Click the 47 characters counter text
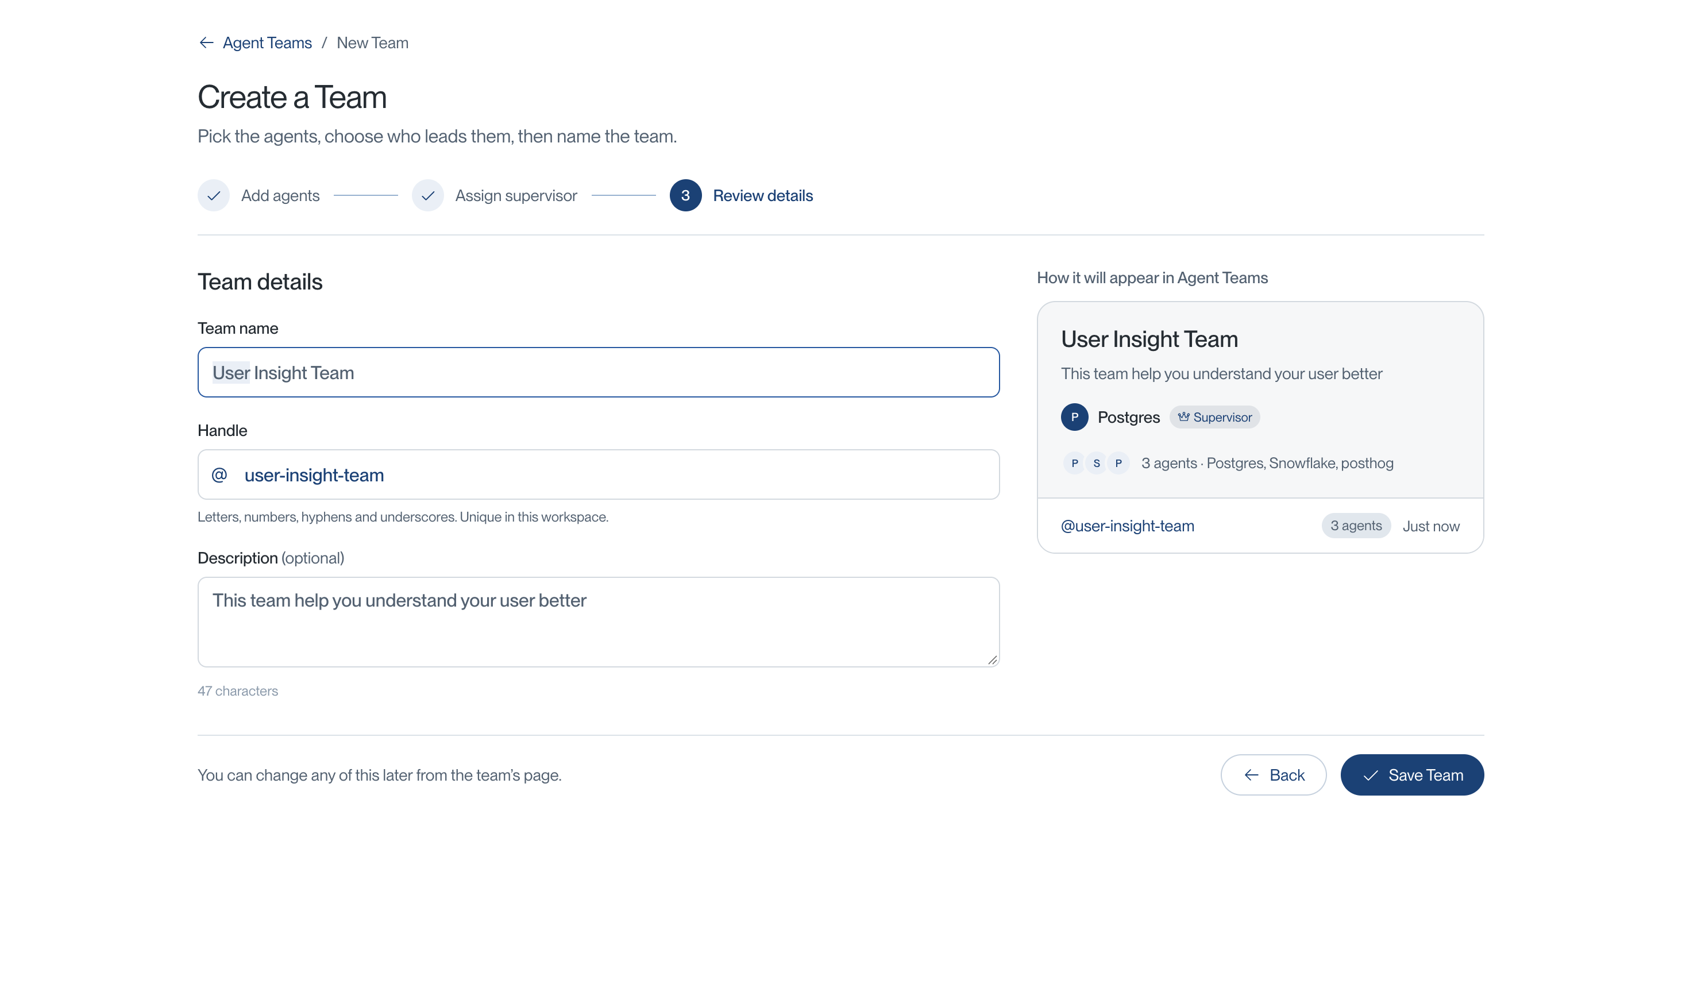Image resolution: width=1682 pixels, height=988 pixels. coord(238,691)
